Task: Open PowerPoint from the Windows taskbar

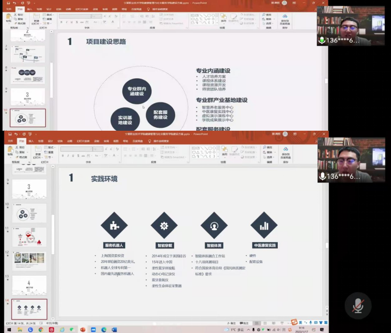Action: pos(83,330)
